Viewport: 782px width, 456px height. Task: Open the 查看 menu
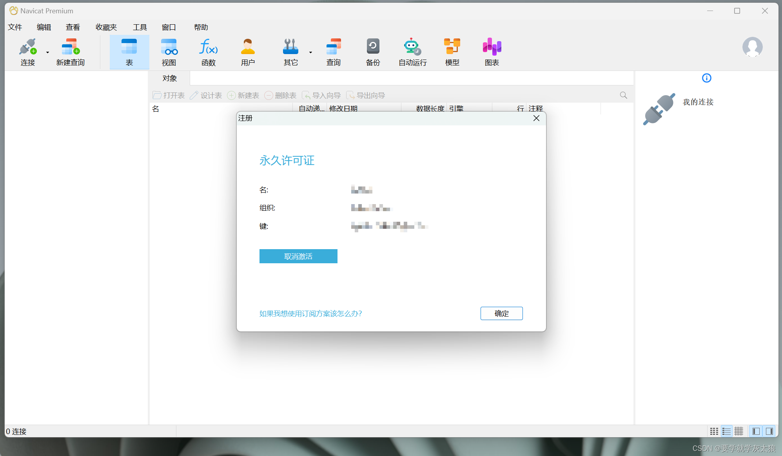tap(73, 27)
